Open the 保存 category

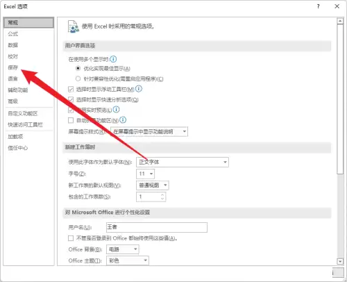tap(13, 67)
